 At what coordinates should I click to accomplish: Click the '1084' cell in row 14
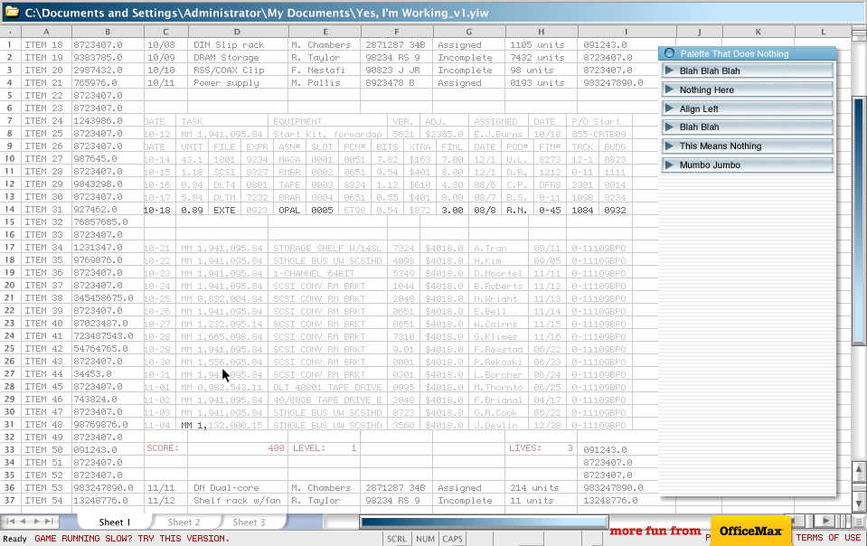(582, 210)
